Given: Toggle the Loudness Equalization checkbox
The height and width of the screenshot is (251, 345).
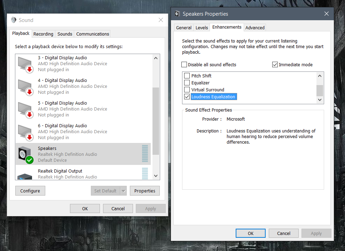Looking at the screenshot, I should point(187,97).
